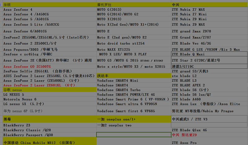248x145 pixels.
Task: Select cell LG nexus 5X (5.2寸)
Action: point(50,104)
